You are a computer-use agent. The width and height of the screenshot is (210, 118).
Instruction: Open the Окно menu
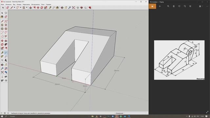pos(43,4)
